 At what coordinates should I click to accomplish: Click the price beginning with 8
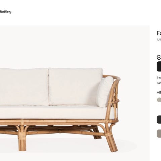(159, 57)
